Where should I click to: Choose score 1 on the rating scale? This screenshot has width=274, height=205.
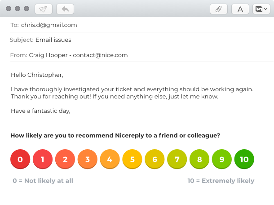43,159
